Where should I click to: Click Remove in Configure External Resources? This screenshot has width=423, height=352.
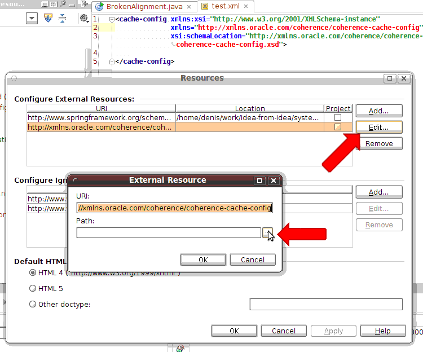[379, 144]
